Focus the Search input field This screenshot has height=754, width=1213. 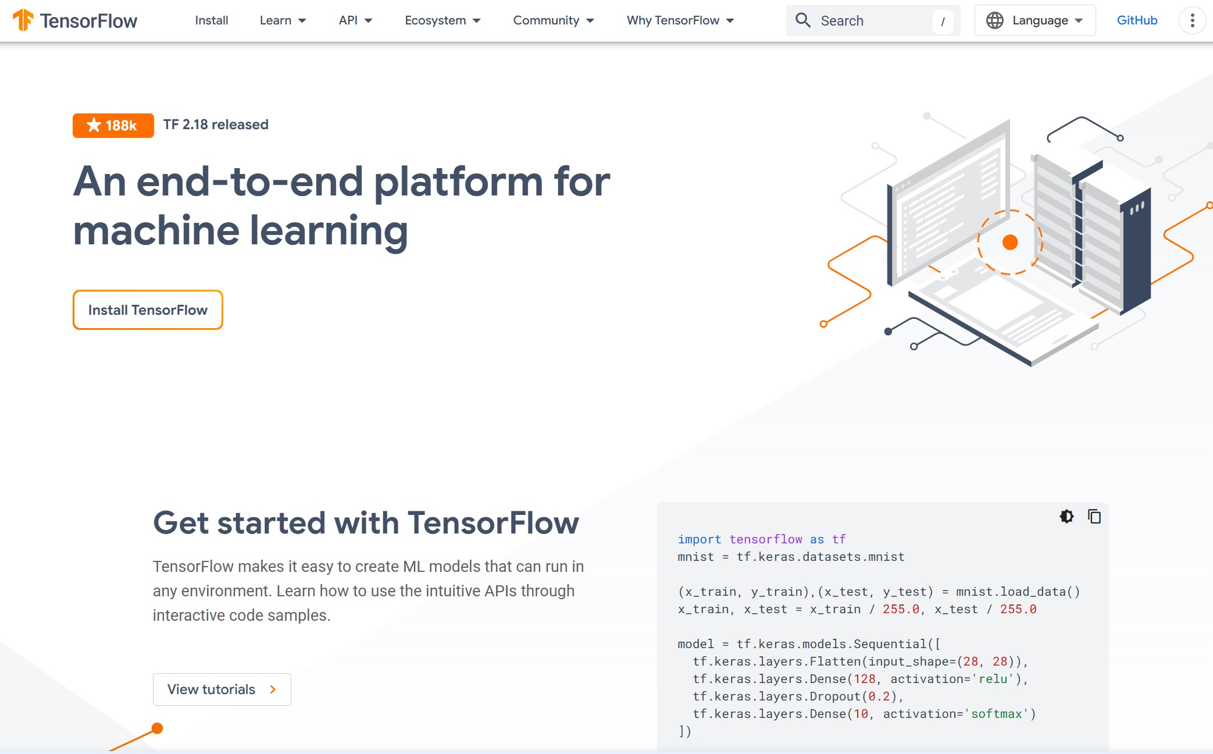[873, 20]
